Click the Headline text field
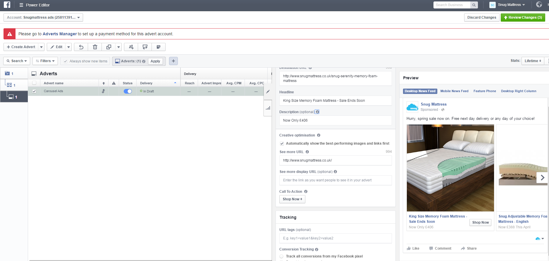Image resolution: width=549 pixels, height=261 pixels. point(335,101)
